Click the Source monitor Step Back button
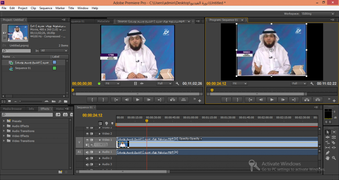Image resolution: width=339 pixels, height=180 pixels. (127, 99)
